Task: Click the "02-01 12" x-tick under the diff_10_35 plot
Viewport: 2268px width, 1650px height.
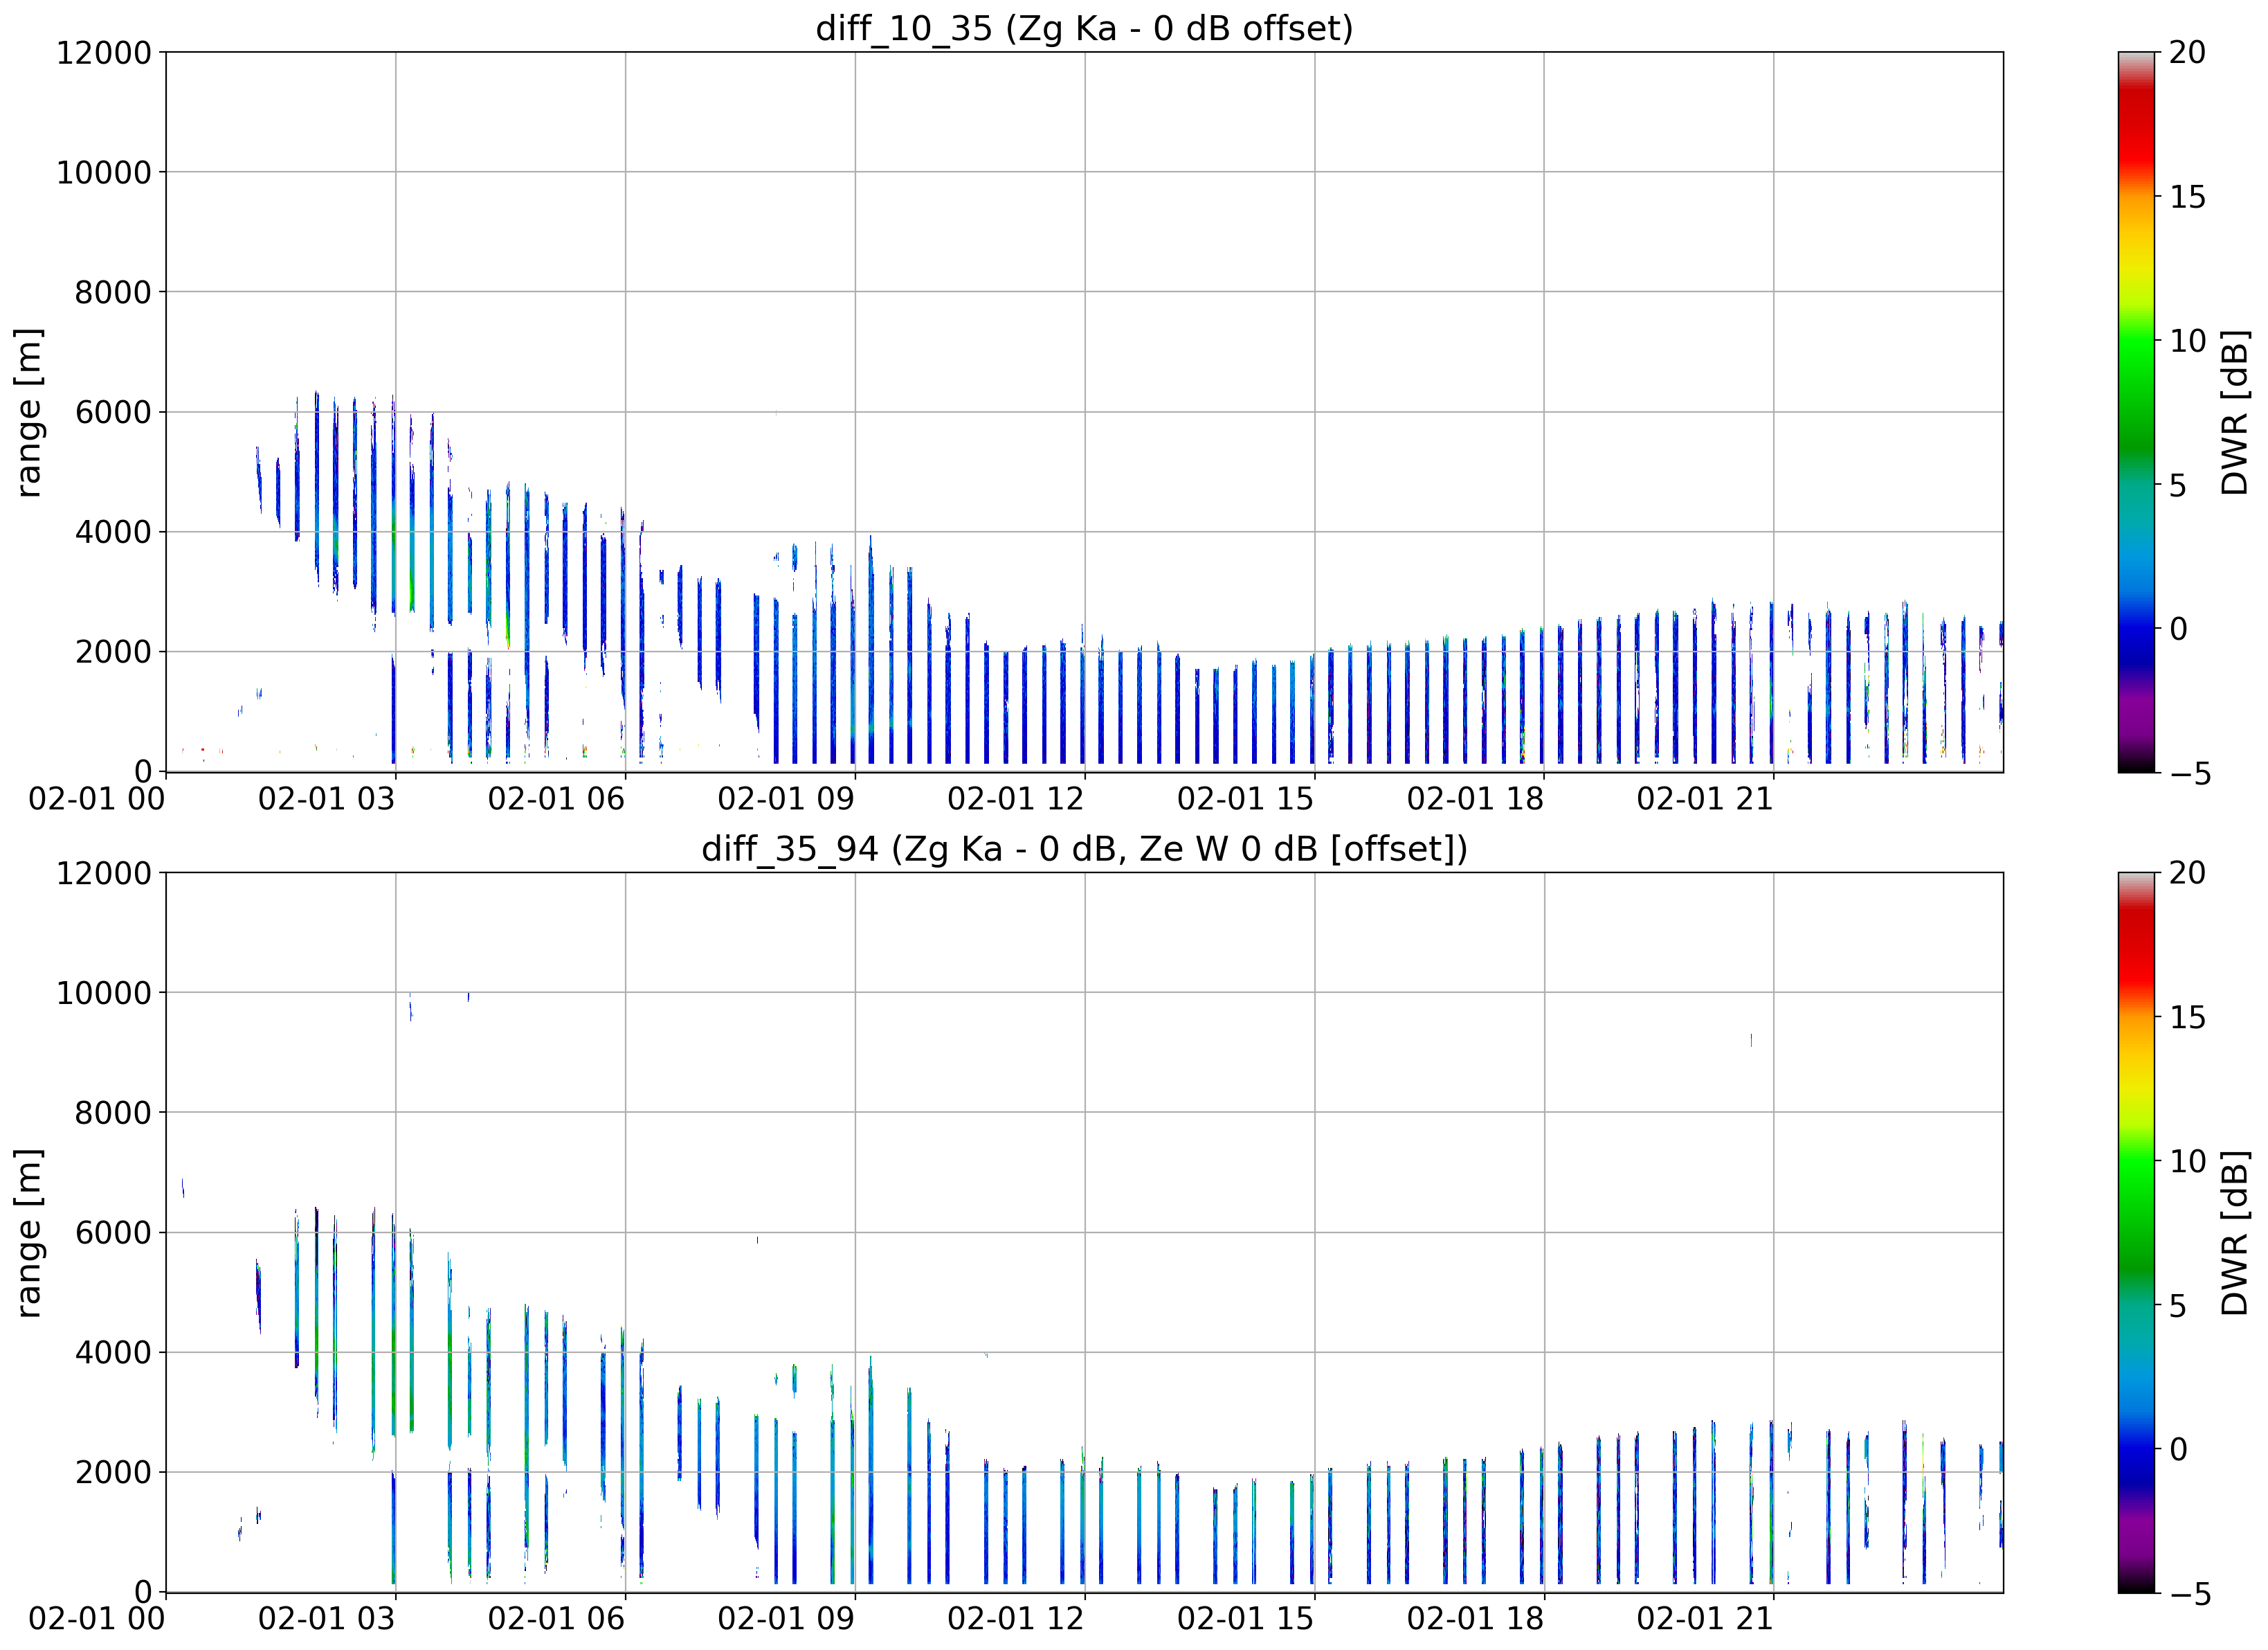Action: 1016,798
